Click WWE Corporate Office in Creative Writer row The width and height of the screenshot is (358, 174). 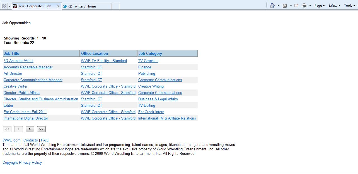(x=108, y=86)
